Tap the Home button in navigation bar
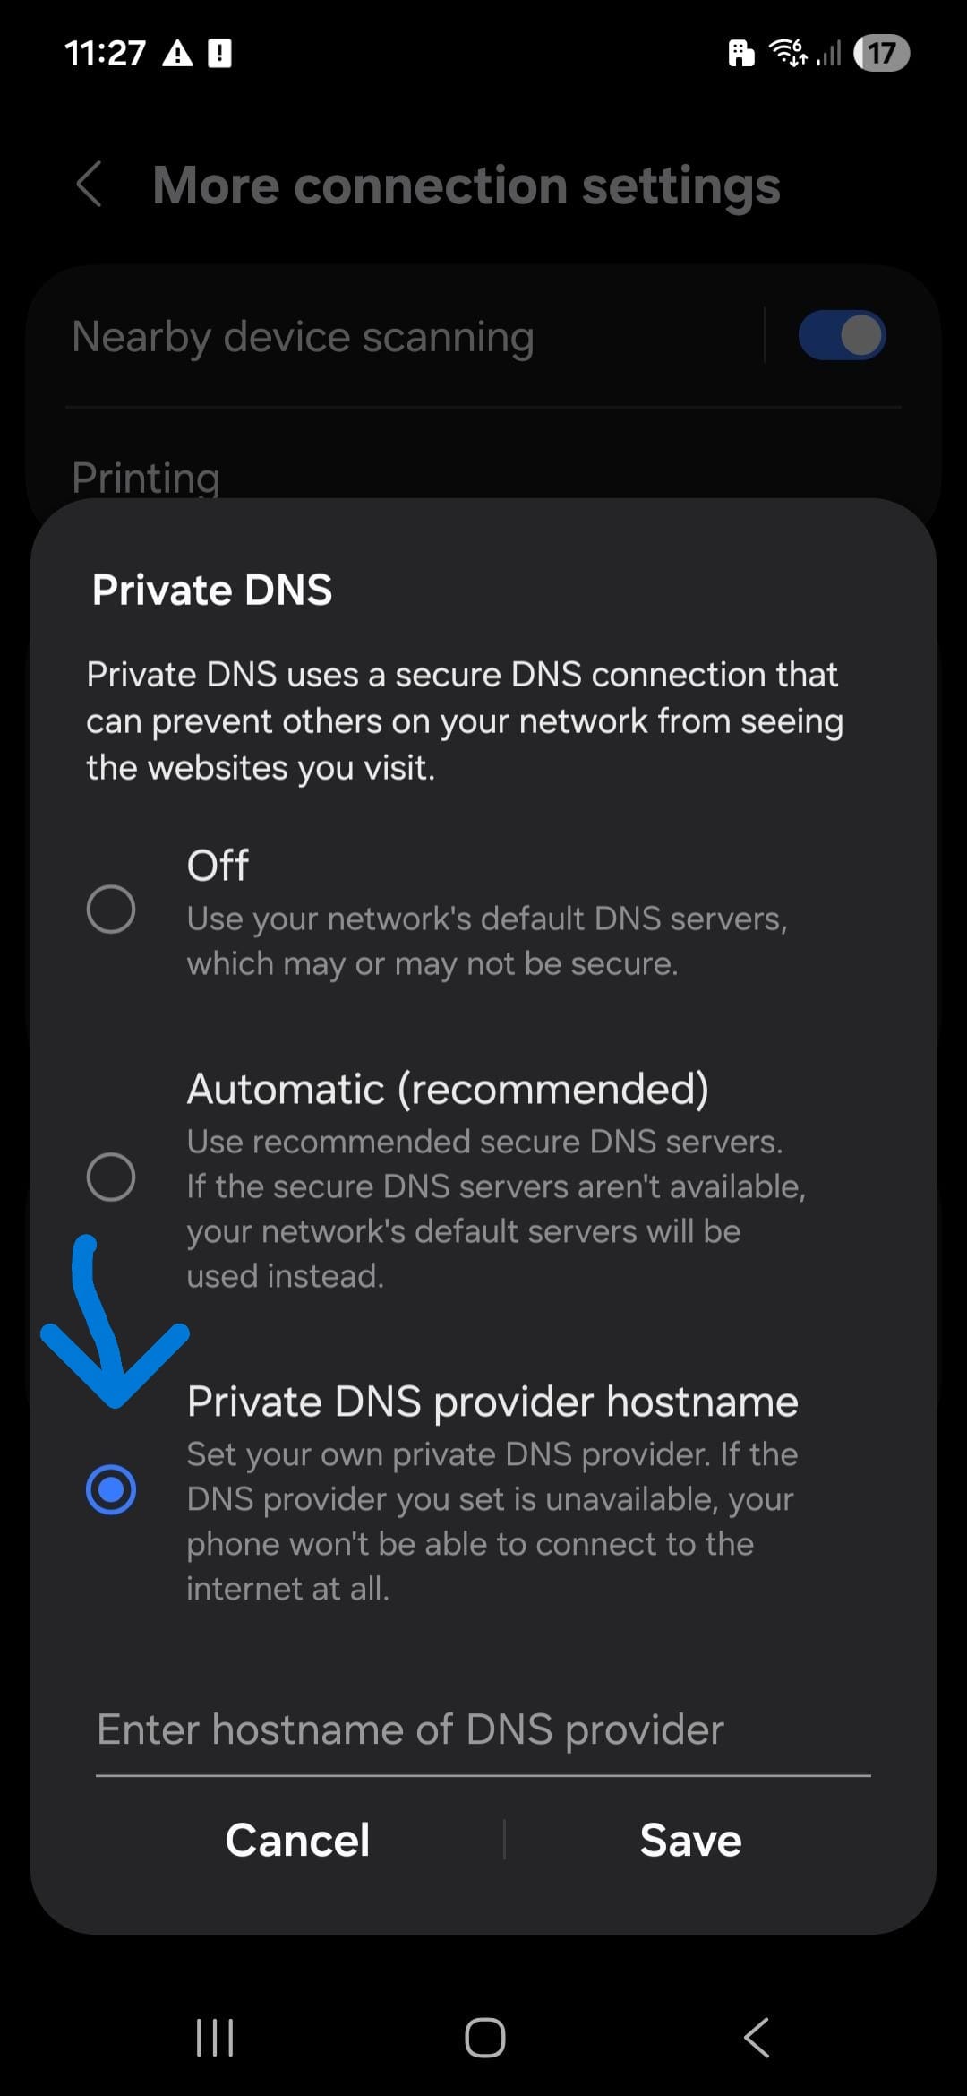This screenshot has width=967, height=2096. click(484, 2038)
